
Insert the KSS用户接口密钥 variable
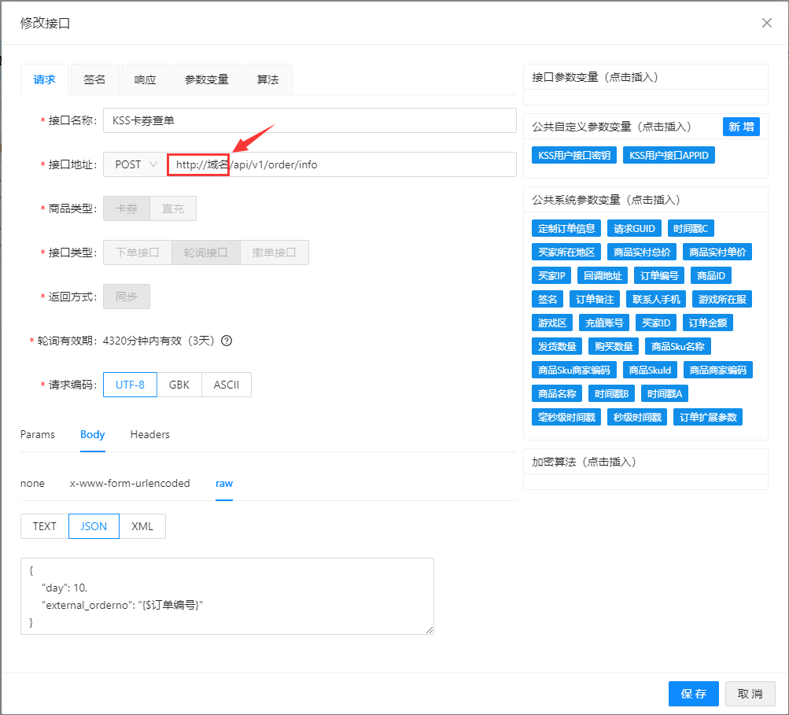point(574,156)
